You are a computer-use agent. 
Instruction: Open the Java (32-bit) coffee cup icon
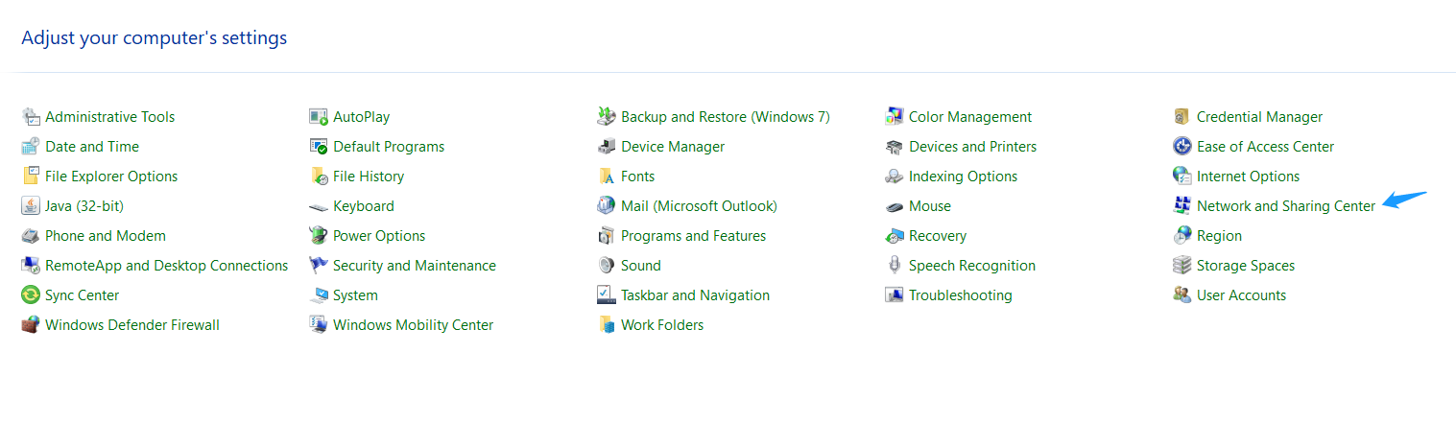[x=30, y=206]
